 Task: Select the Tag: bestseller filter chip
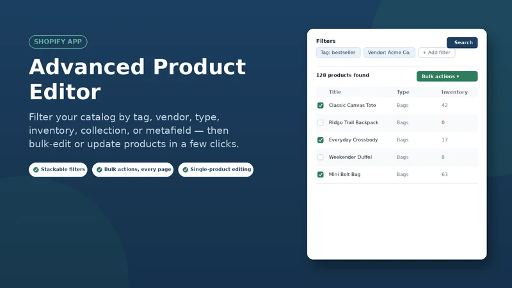(339, 52)
